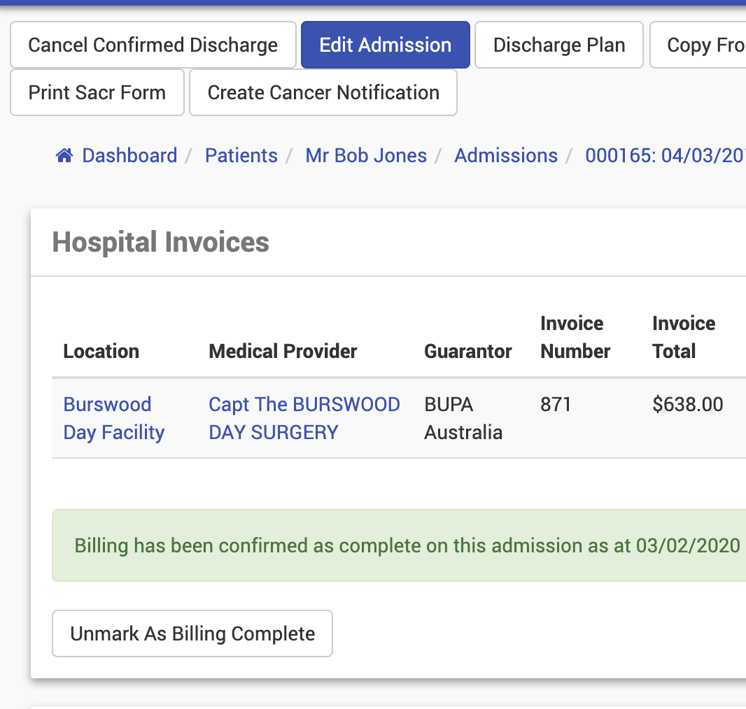Click the home icon in the breadcrumb
Screen dimensions: 746x709
point(64,155)
